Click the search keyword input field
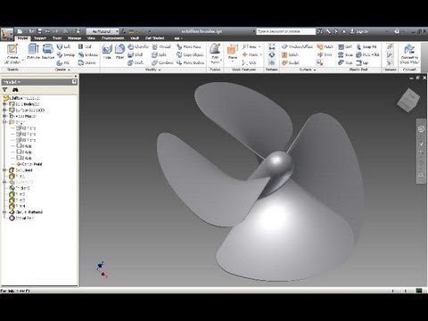The image size is (428, 321). pyautogui.click(x=285, y=31)
